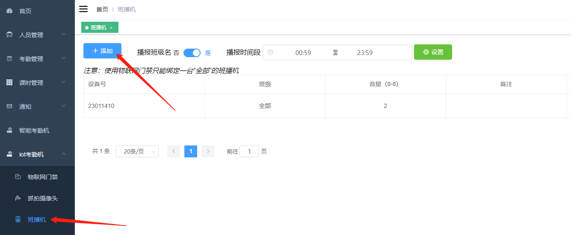Click the clock icon in time range field
Image resolution: width=571 pixels, height=235 pixels.
(x=270, y=52)
